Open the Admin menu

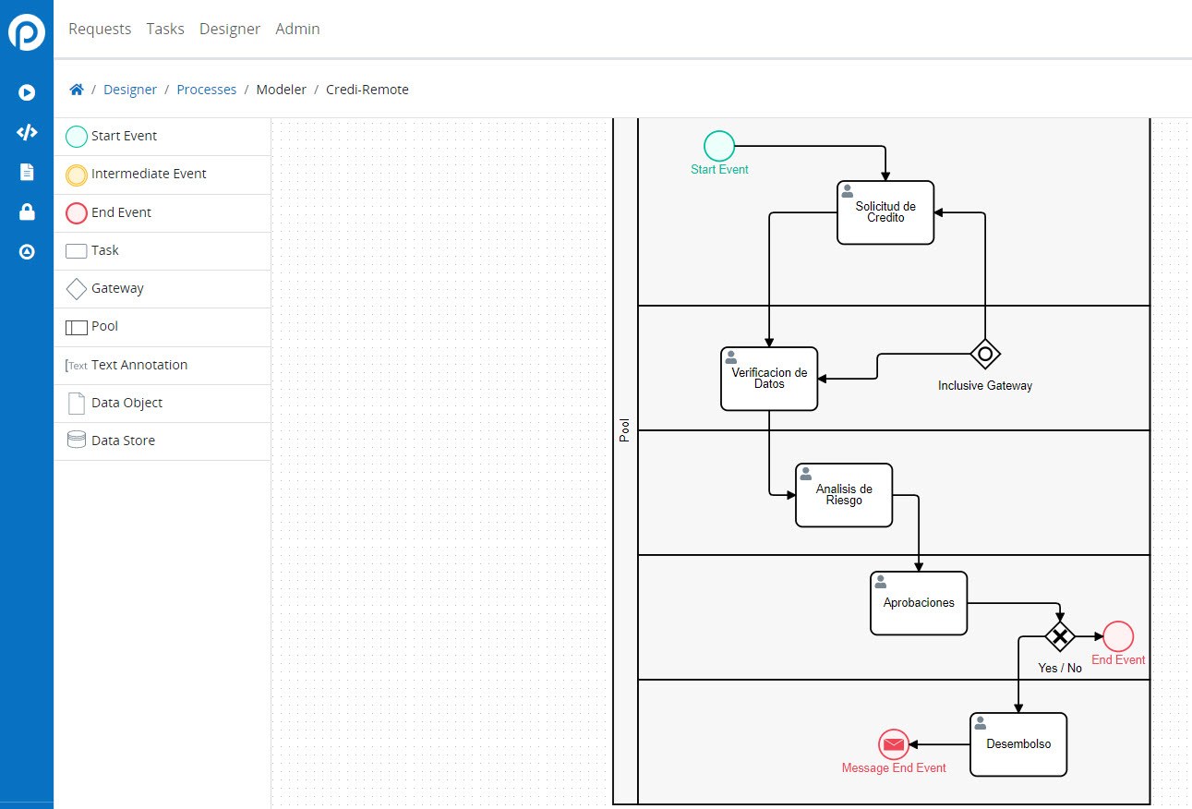297,29
